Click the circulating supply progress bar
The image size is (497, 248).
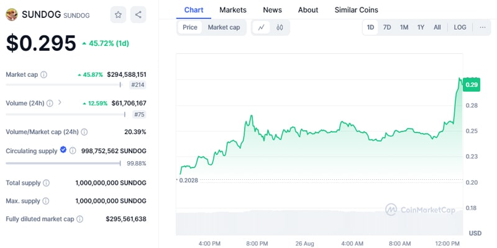[63, 164]
